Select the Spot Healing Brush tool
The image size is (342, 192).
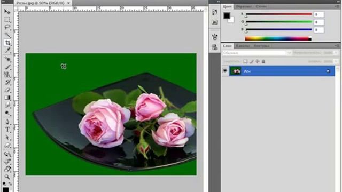click(x=7, y=59)
